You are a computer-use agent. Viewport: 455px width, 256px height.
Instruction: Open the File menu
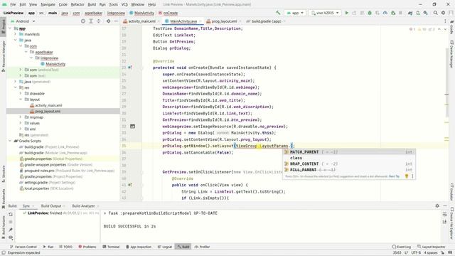coord(13,4)
